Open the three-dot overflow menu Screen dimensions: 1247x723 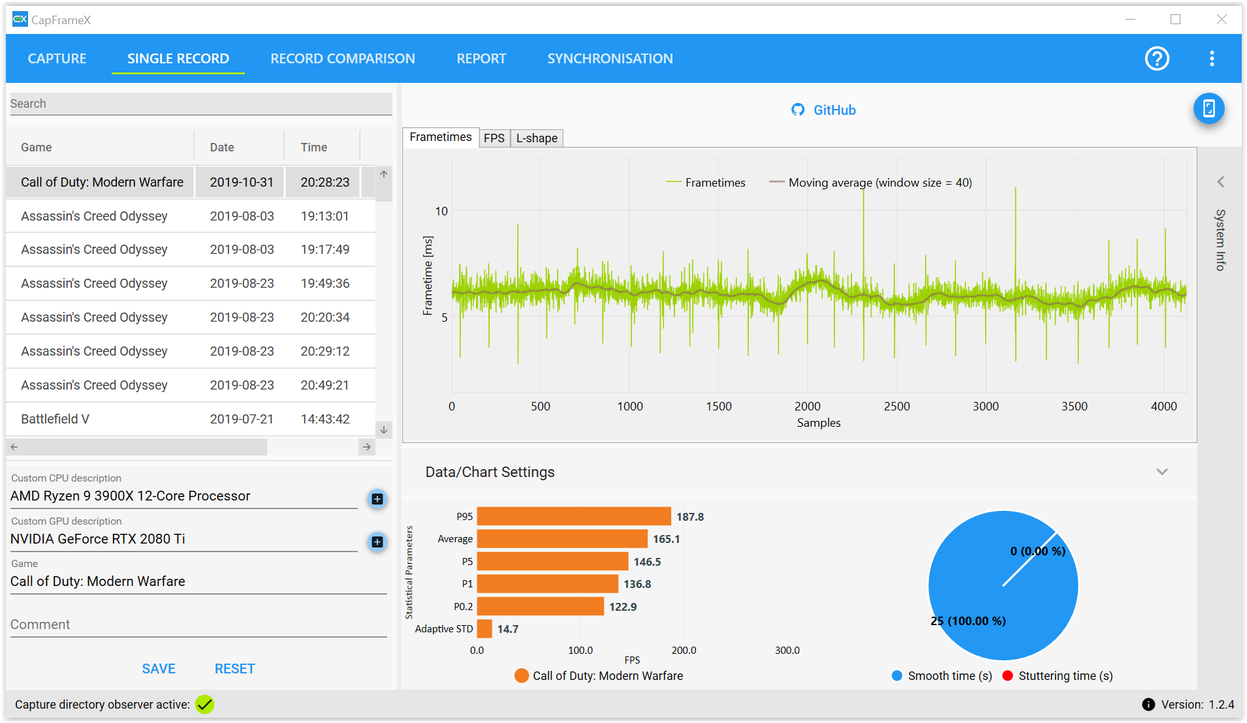(1212, 59)
